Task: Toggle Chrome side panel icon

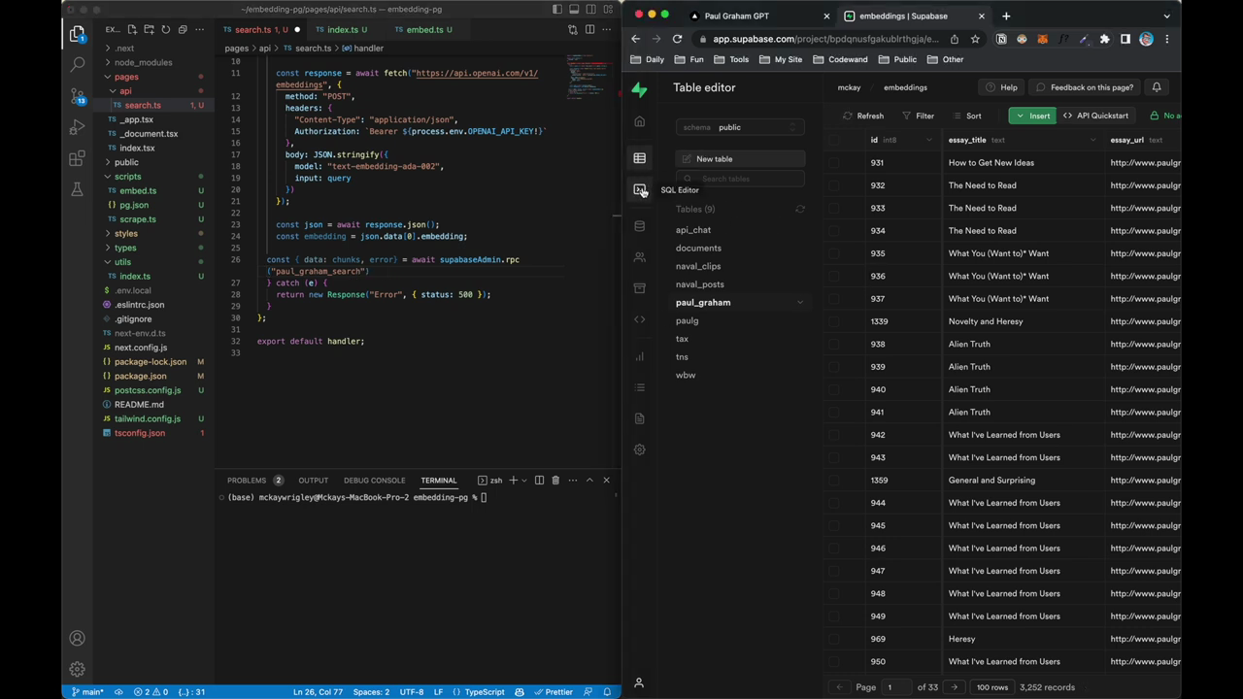Action: pos(1125,39)
